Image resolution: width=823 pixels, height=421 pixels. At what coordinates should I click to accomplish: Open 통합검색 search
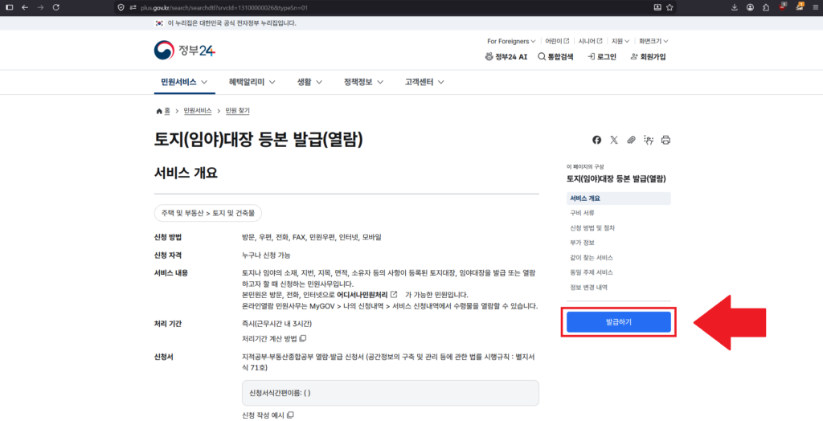(x=556, y=57)
